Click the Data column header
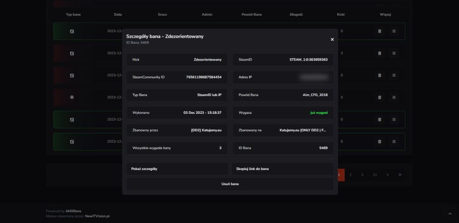459x223 pixels. click(x=118, y=14)
